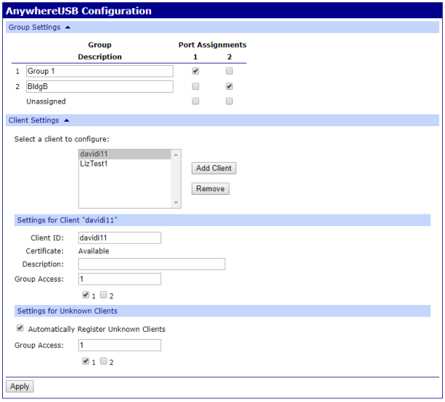The image size is (445, 402).
Task: Toggle group 2 access for davidi11 client
Action: click(104, 295)
